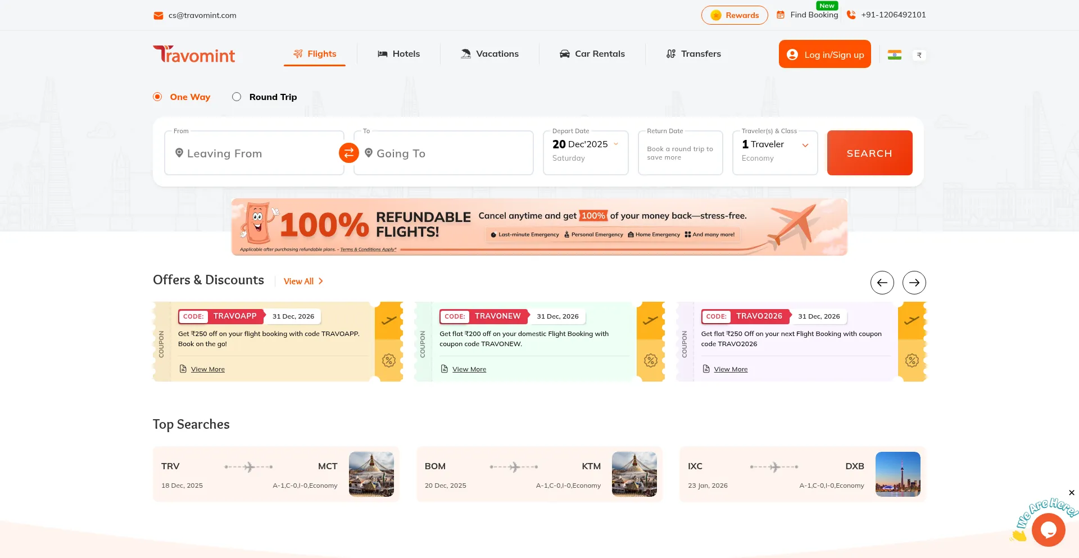Click the Rewards coin icon
This screenshot has height=558, width=1079.
coord(715,15)
